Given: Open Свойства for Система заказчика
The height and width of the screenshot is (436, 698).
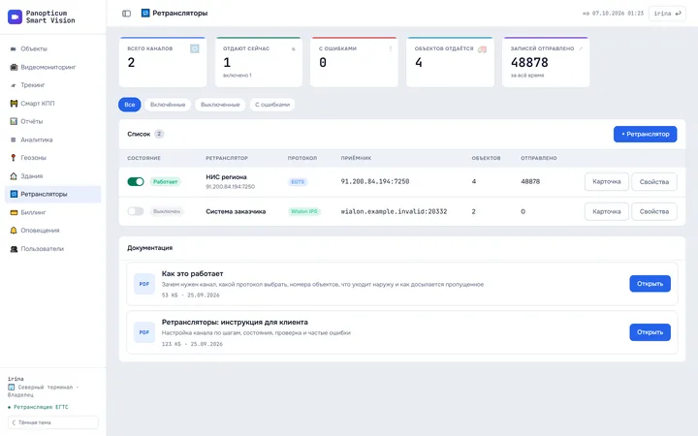Looking at the screenshot, I should coord(654,211).
